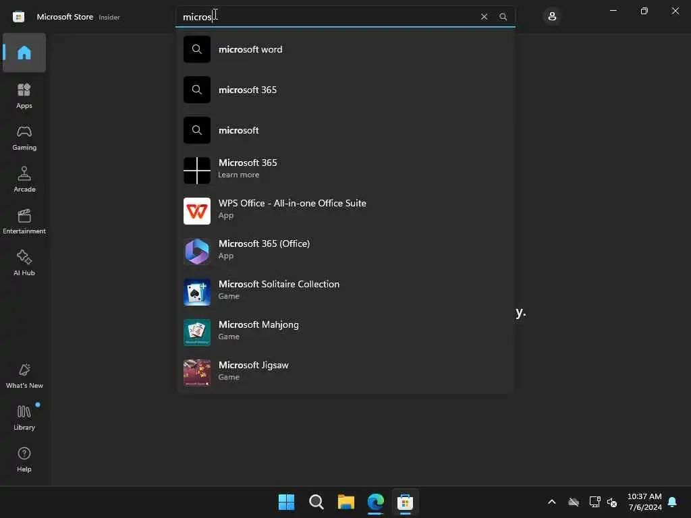Open the Home page in sidebar

point(24,53)
